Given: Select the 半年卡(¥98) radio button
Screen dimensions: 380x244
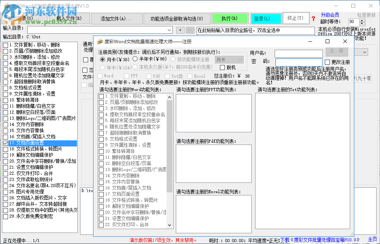Looking at the screenshot, I should [x=135, y=58].
